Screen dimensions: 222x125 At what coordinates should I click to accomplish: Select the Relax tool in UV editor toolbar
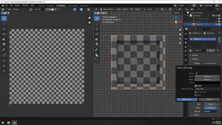4,66
